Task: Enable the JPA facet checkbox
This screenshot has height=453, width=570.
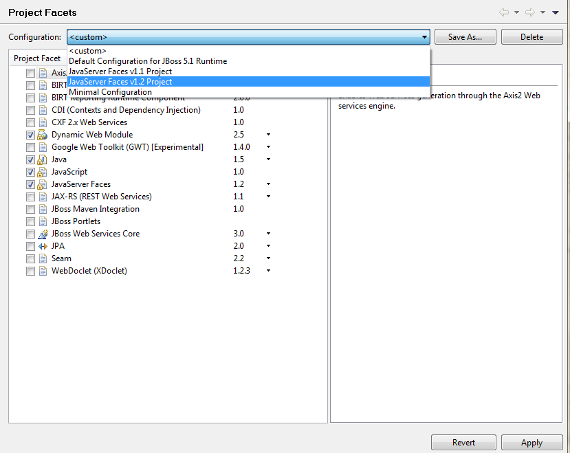Action: pos(30,246)
